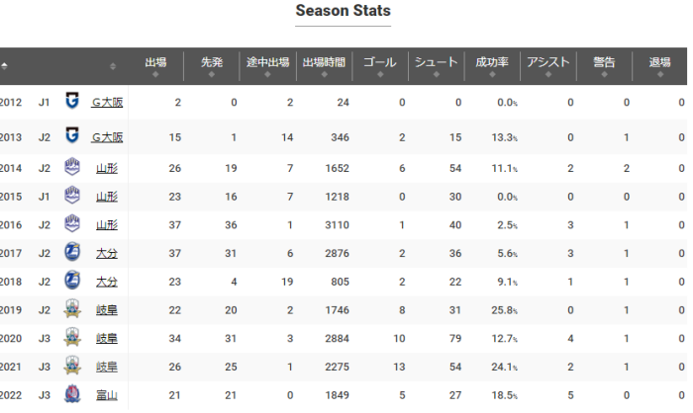This screenshot has height=413, width=693.
Task: Click the 富山 team logo in the 2022 row
Action: (71, 395)
